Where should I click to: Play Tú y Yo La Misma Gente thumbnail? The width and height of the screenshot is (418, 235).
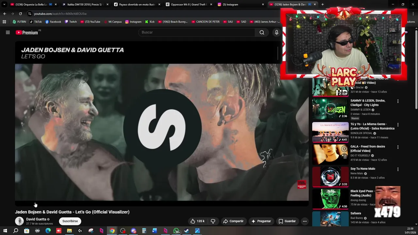click(x=330, y=132)
